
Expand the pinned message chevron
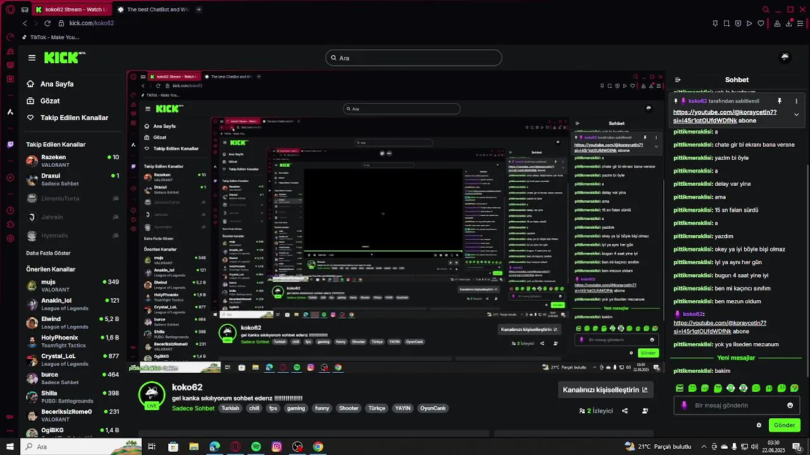click(796, 114)
